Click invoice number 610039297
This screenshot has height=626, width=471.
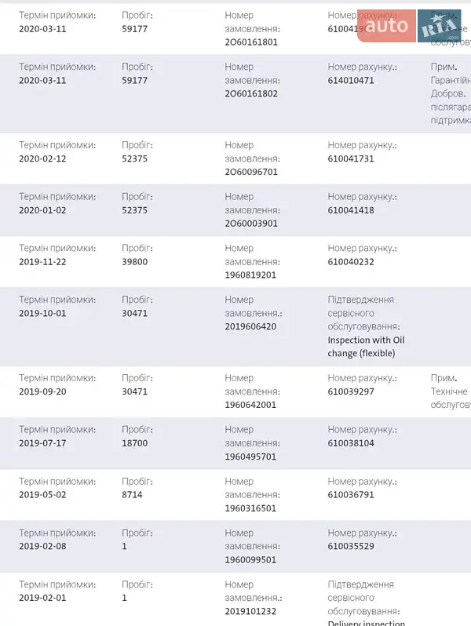click(351, 391)
